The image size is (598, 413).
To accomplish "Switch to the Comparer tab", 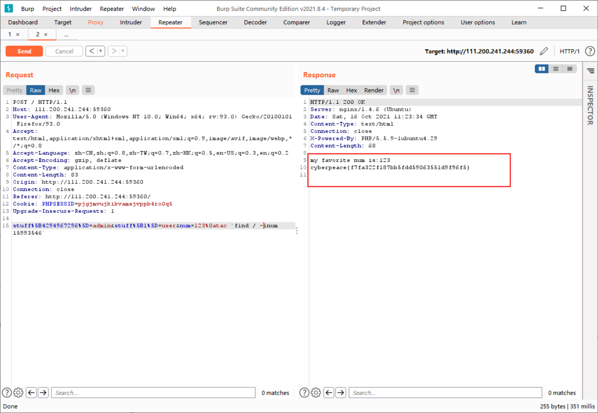I will point(297,22).
